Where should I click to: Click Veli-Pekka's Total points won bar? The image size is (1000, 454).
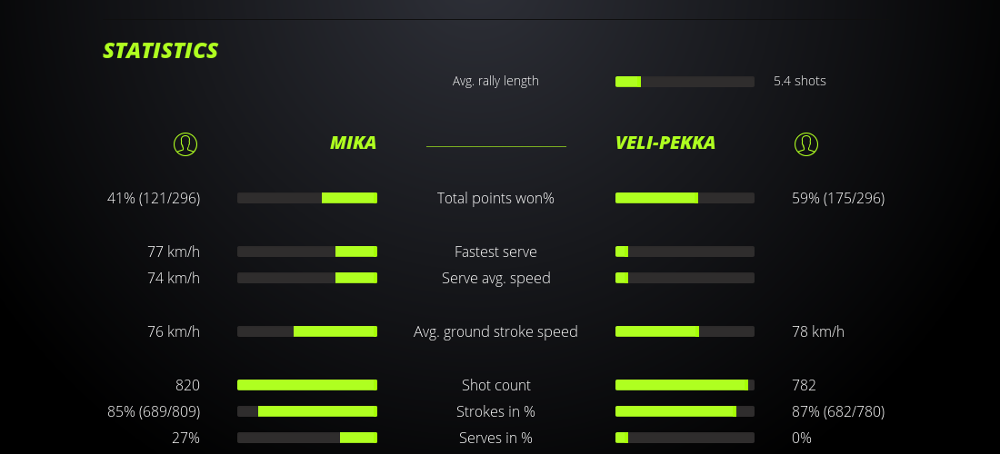[685, 198]
